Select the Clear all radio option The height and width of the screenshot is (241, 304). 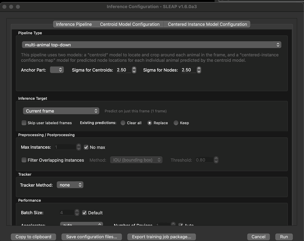click(x=123, y=123)
